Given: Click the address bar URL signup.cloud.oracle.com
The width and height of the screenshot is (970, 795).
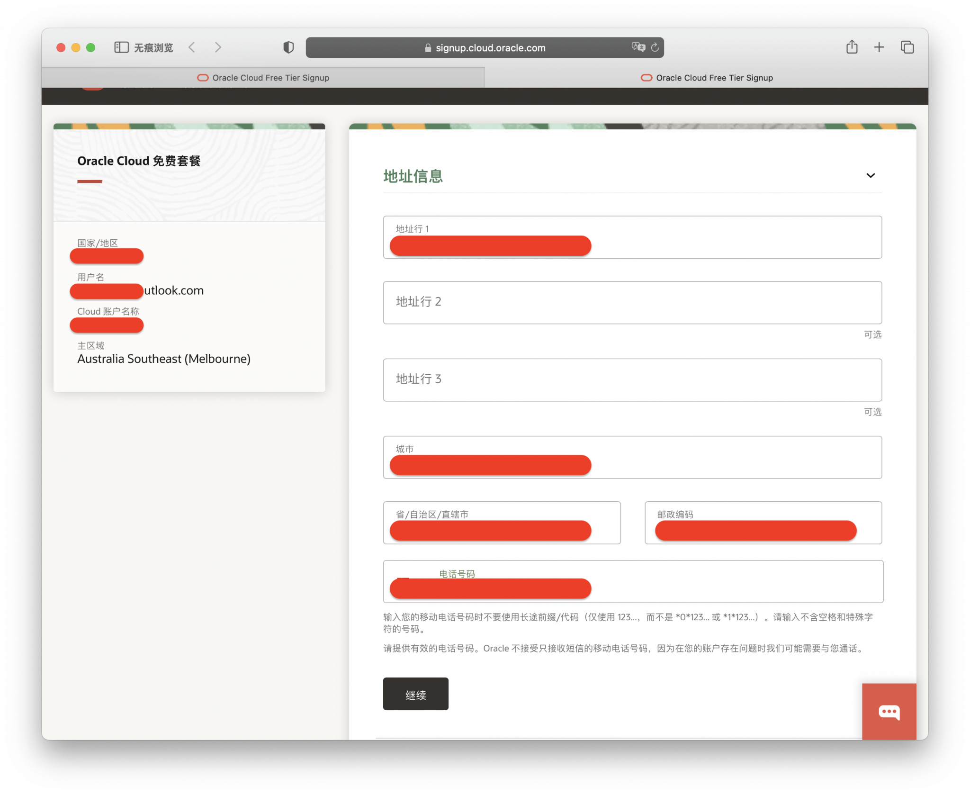Looking at the screenshot, I should tap(490, 48).
